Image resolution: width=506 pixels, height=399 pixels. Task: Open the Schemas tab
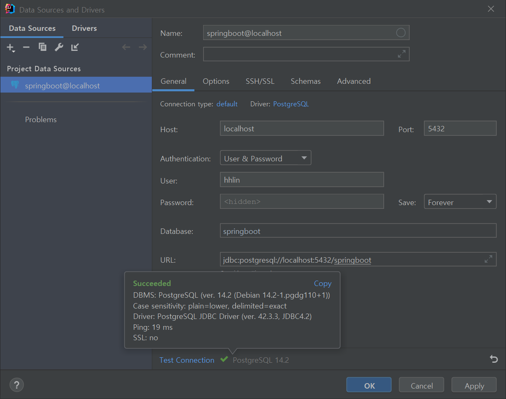(306, 81)
